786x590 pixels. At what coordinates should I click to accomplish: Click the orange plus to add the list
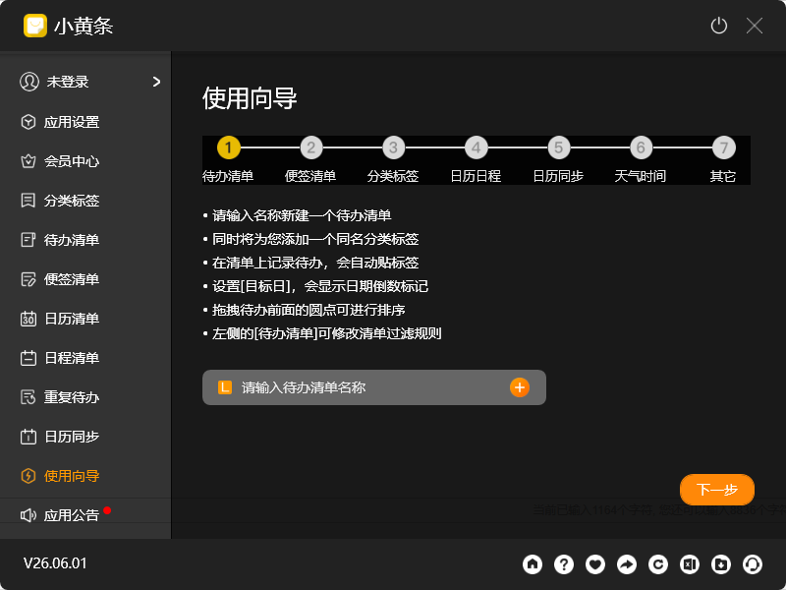coord(520,387)
